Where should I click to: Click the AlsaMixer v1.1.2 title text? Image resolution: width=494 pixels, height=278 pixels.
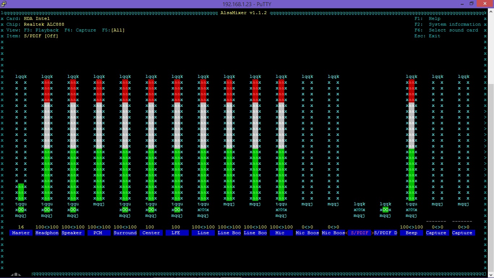244,13
